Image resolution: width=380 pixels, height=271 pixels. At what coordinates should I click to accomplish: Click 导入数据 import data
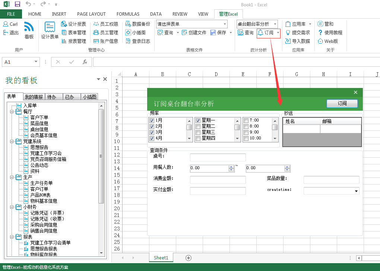pyautogui.click(x=298, y=41)
